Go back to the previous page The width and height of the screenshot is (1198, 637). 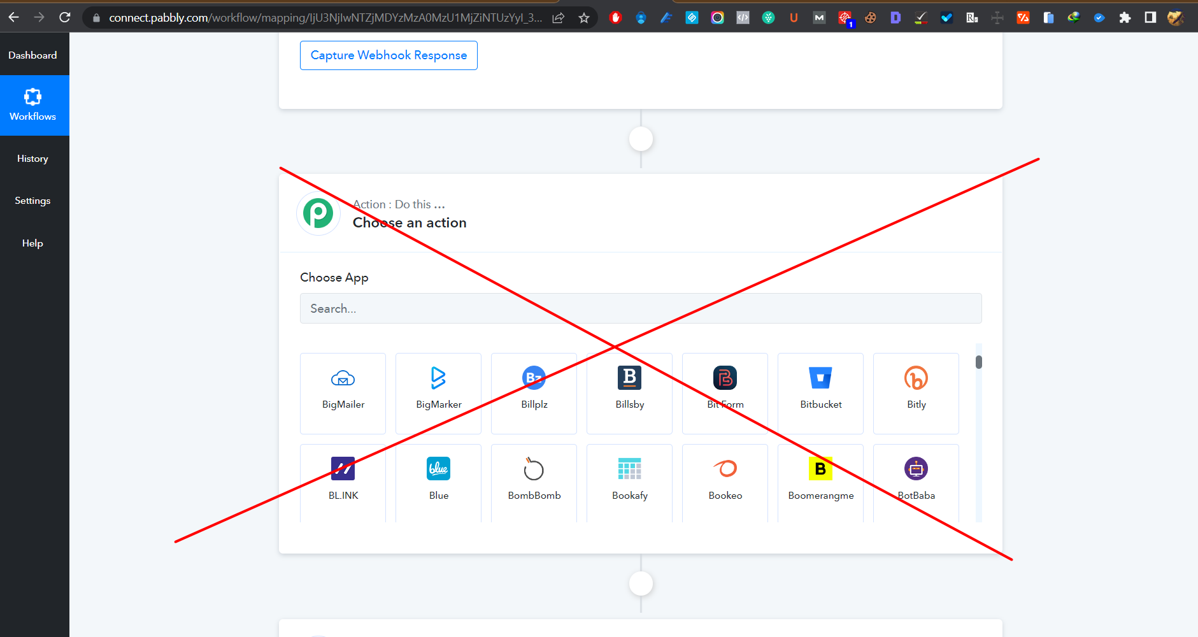coord(13,17)
